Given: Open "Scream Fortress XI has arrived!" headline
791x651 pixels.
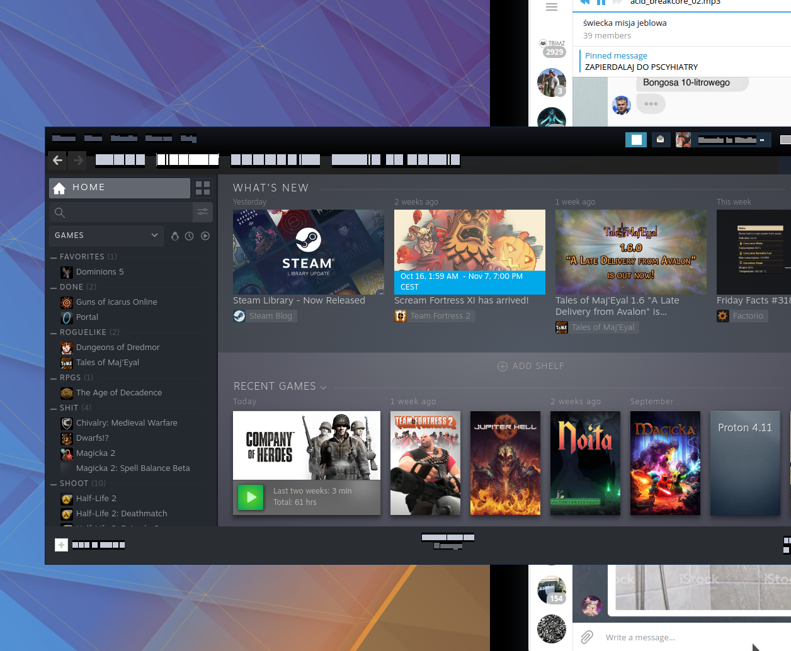Looking at the screenshot, I should [x=462, y=301].
